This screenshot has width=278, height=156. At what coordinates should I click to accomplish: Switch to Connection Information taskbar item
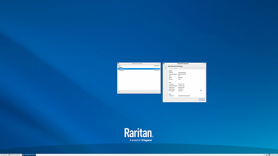click(x=29, y=155)
